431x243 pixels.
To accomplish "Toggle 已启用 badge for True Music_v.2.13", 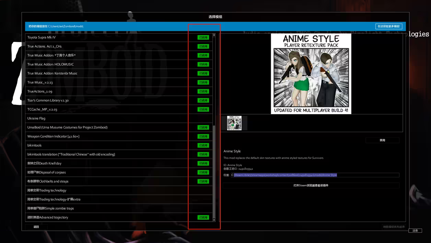I will [203, 82].
